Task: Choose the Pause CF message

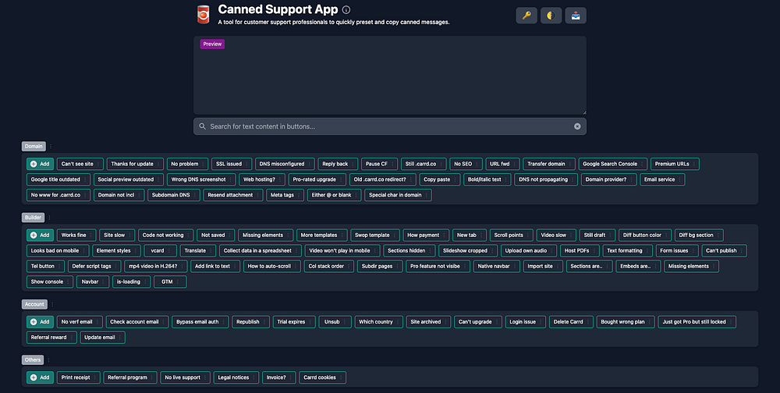Action: [380, 164]
